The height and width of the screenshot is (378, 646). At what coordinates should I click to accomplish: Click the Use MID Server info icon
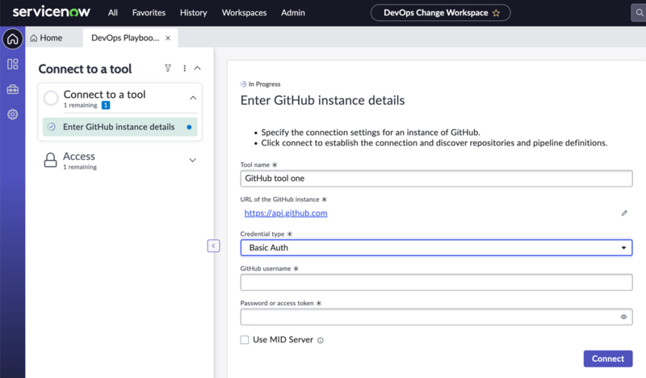(321, 341)
